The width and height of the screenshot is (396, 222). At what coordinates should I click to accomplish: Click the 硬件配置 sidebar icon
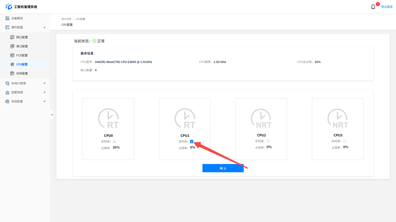(7, 27)
